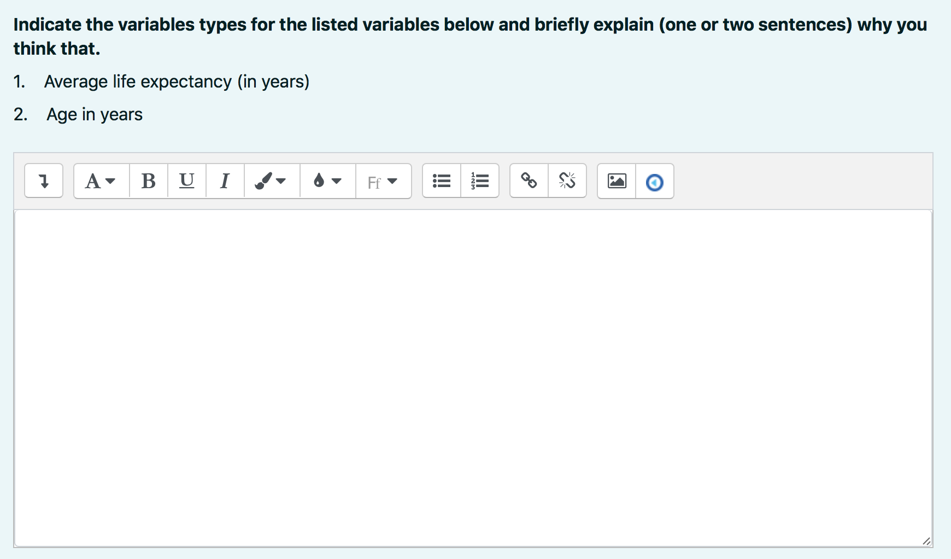The height and width of the screenshot is (559, 951).
Task: Select the text 'Average life expectancy (in years)'
Action: click(177, 81)
